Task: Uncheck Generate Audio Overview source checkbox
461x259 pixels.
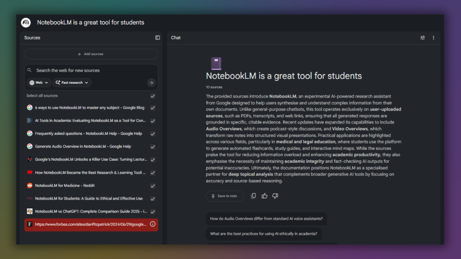Action: pyautogui.click(x=152, y=147)
